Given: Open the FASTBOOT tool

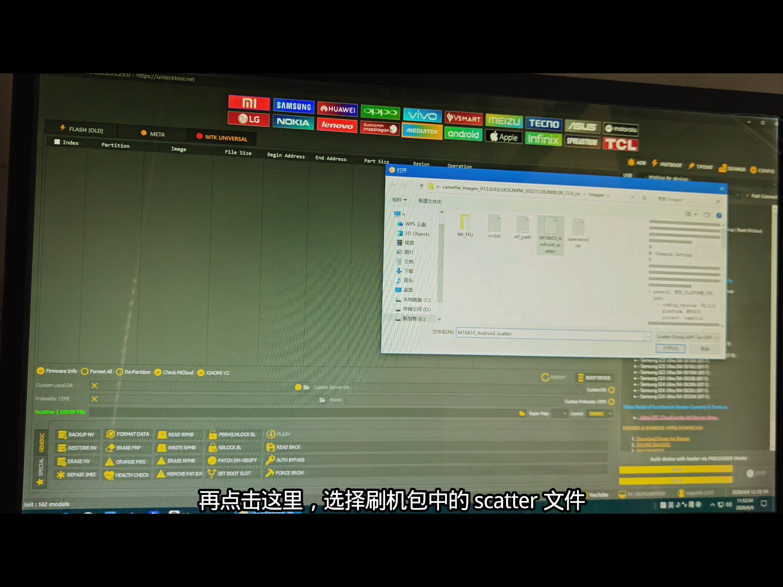Looking at the screenshot, I should click(667, 164).
